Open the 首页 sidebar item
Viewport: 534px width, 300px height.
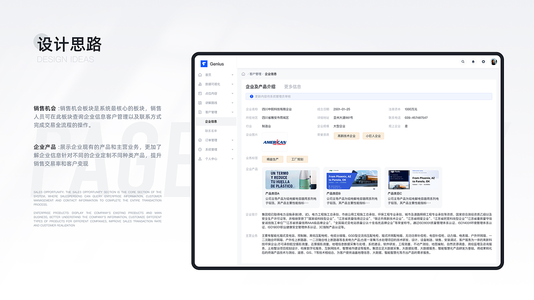[x=216, y=75]
